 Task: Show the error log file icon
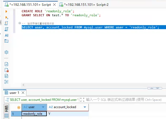pos(7,70)
